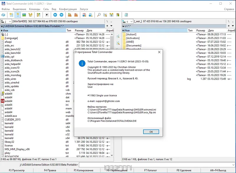This screenshot has width=236, height=173.
Task: Open the Multi-rename tool icon
Action: 105,15
